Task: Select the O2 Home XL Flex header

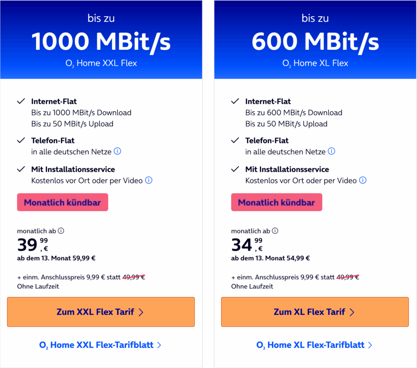Action: pos(315,62)
